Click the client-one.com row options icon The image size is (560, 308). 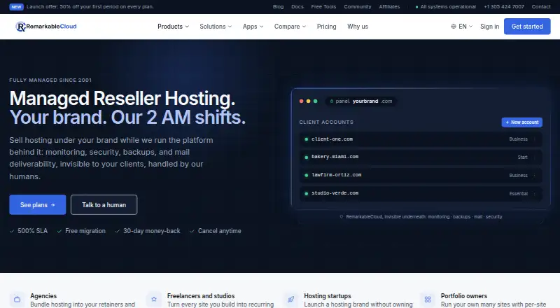534,139
